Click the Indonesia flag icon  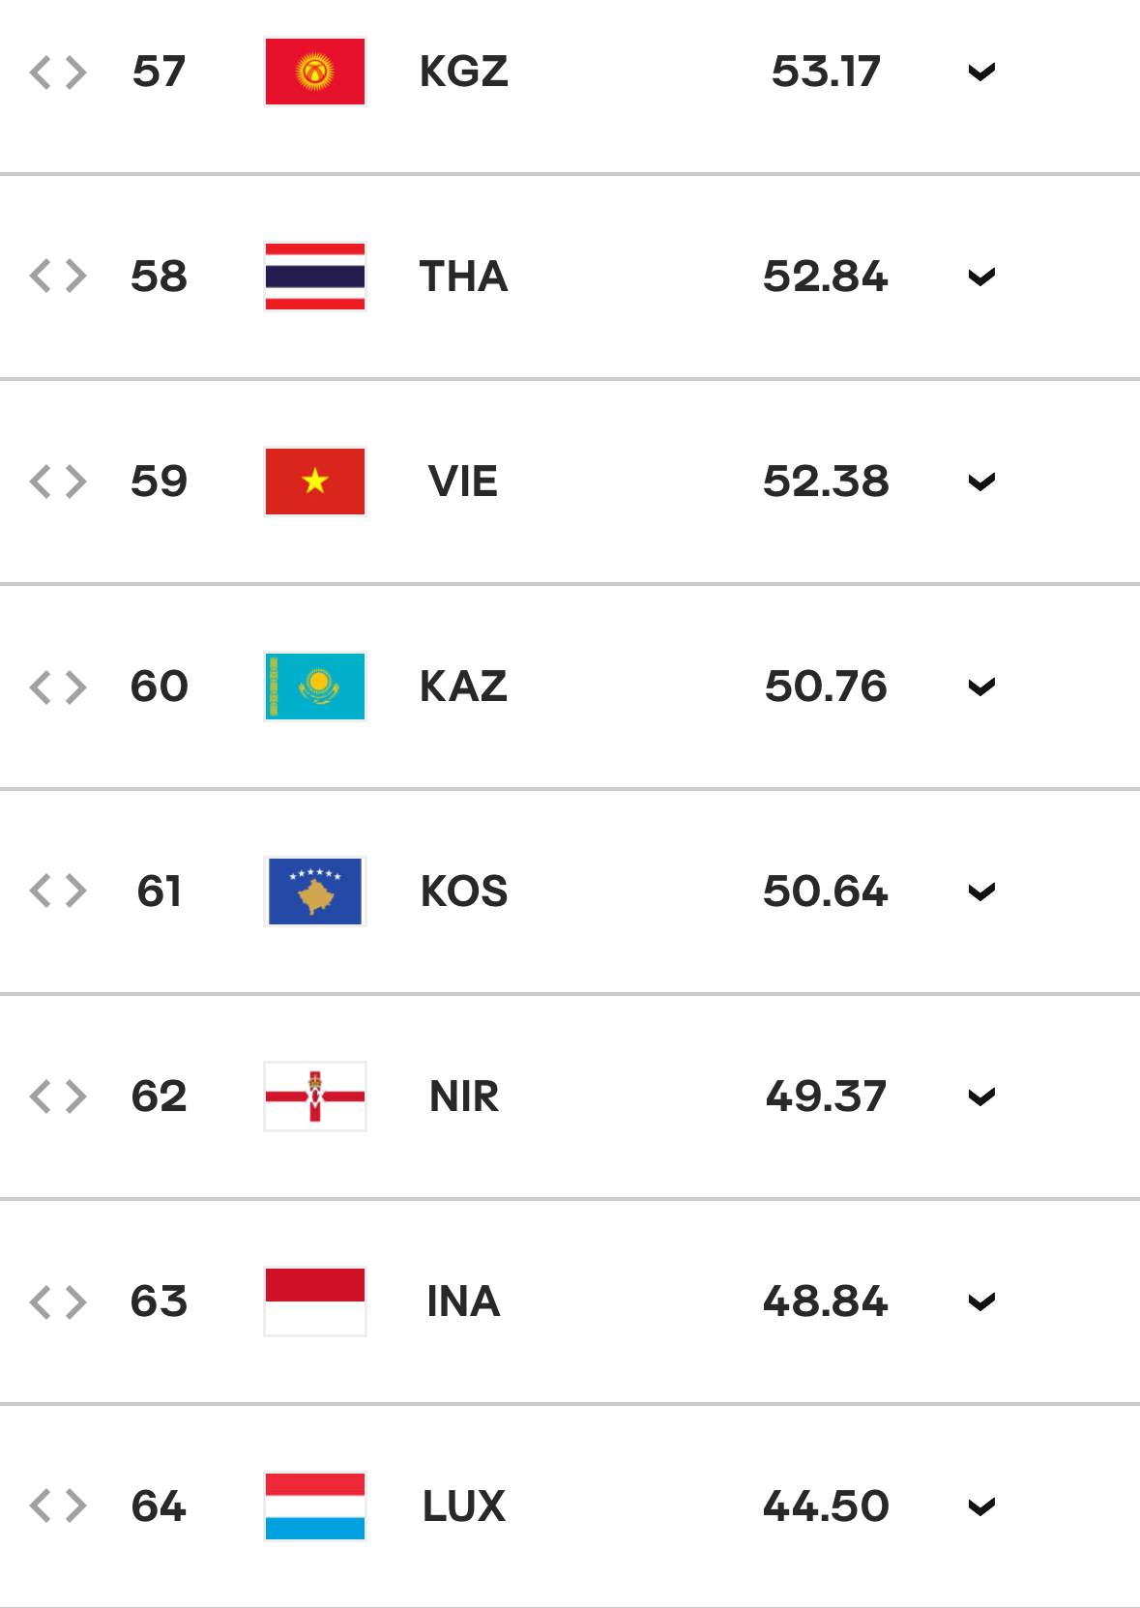tap(315, 1301)
